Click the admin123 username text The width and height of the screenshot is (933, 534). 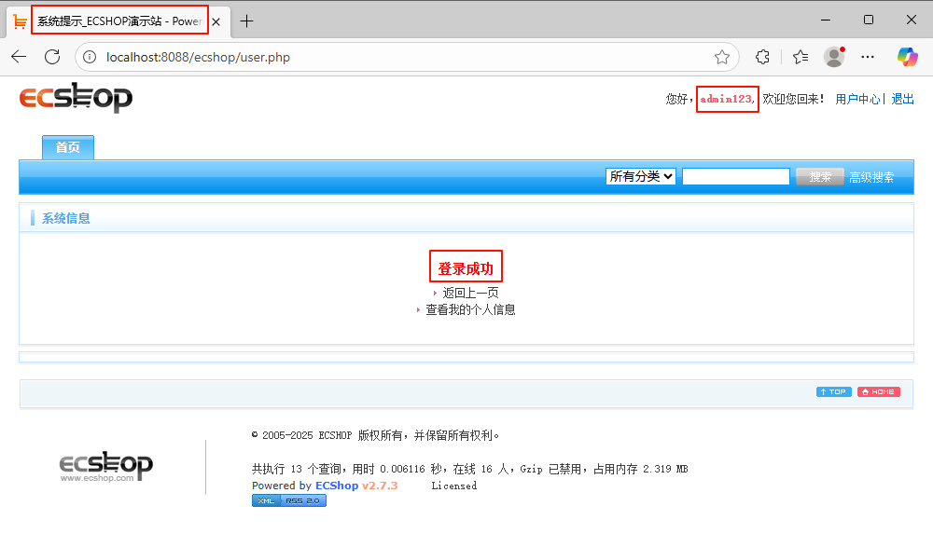pyautogui.click(x=727, y=100)
